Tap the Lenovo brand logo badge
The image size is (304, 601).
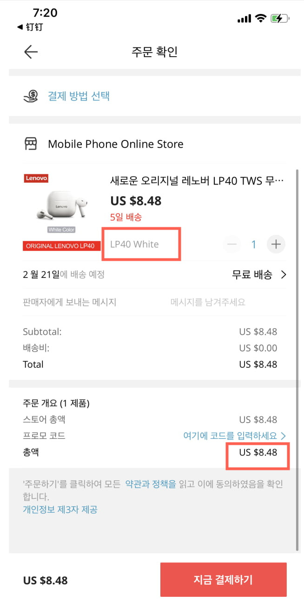36,178
